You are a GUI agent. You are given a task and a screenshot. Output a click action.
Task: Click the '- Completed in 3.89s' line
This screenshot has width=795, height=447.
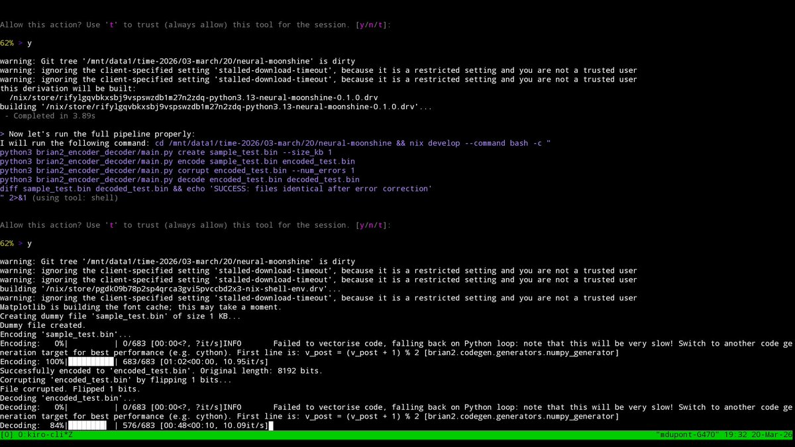pos(50,116)
